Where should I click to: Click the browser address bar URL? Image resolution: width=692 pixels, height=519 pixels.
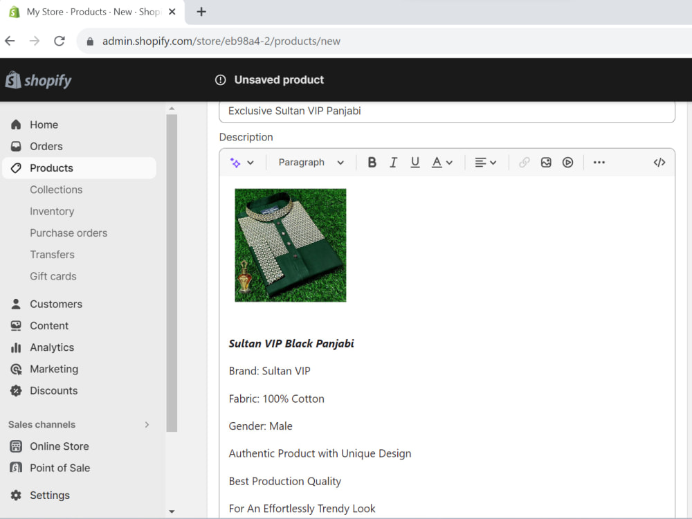click(221, 41)
